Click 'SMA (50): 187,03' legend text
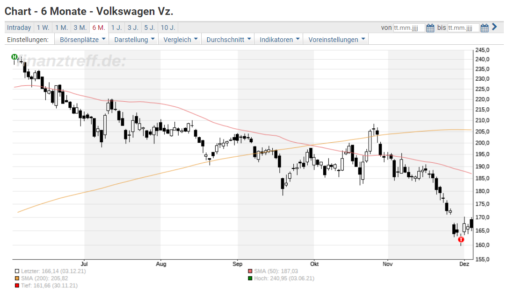The width and height of the screenshot is (508, 299). click(276, 271)
